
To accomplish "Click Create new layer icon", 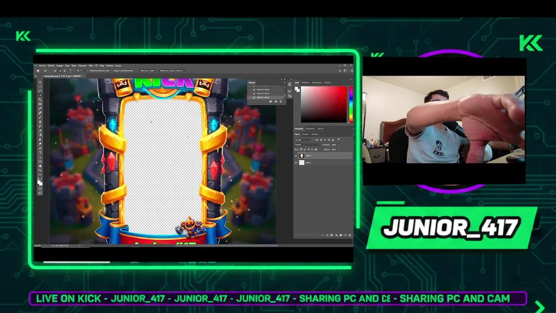I will tap(345, 235).
